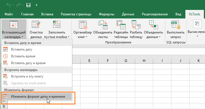Choose Вставить дату menu item
The height and width of the screenshot is (109, 205).
tap(37, 49)
